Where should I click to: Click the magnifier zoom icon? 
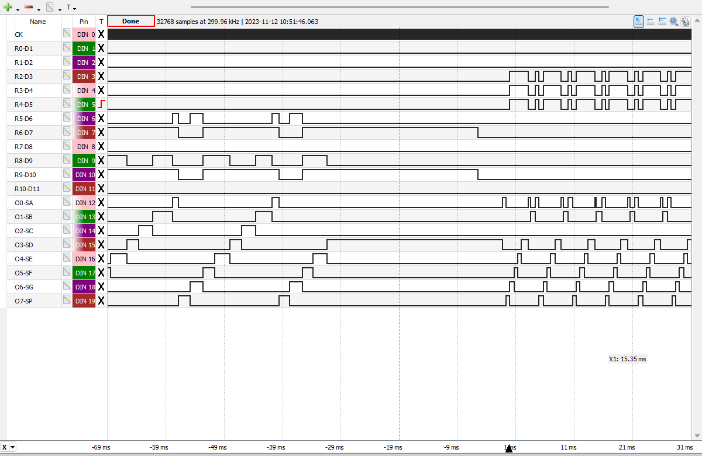click(x=674, y=21)
